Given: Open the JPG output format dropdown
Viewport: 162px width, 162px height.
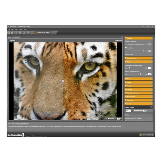Looking at the screenshot, I should (x=132, y=110).
